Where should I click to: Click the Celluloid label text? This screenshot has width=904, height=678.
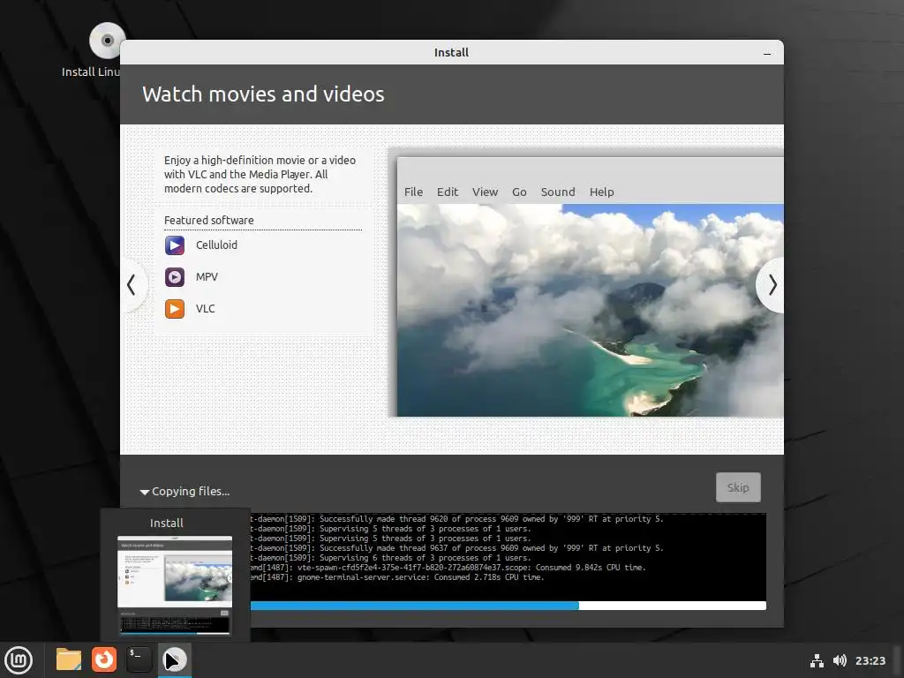[x=216, y=245]
